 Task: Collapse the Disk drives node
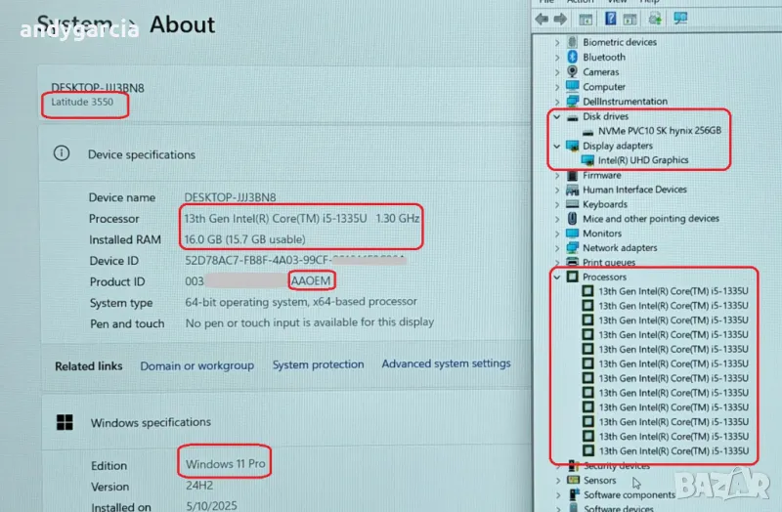[x=557, y=116]
